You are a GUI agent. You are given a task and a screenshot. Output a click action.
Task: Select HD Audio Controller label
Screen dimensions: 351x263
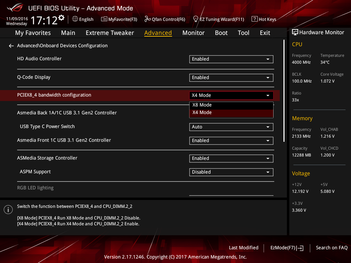(39, 59)
